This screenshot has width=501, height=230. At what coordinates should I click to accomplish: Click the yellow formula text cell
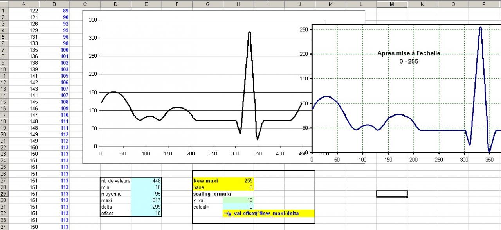(269, 214)
